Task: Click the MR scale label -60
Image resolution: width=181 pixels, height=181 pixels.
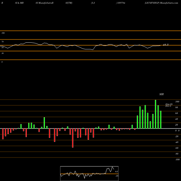Action: pyautogui.click(x=177, y=148)
